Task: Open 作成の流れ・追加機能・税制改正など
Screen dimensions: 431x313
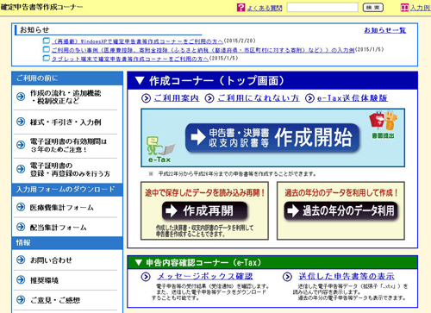Action: point(66,97)
